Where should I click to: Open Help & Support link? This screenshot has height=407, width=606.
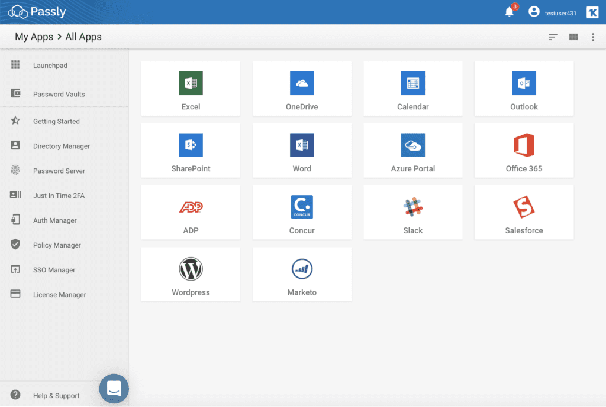coord(56,396)
